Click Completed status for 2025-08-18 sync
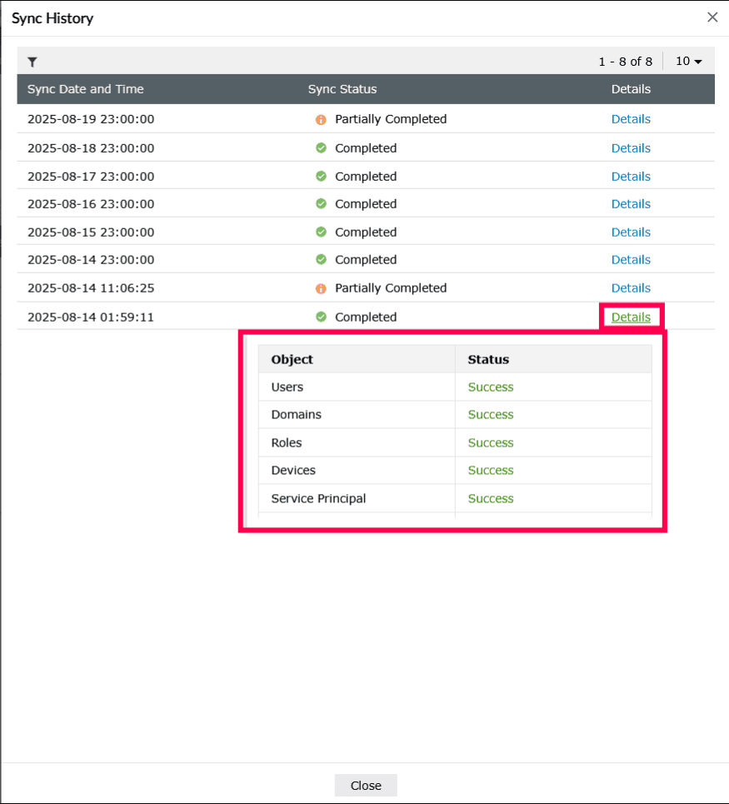This screenshot has height=804, width=729. (366, 148)
